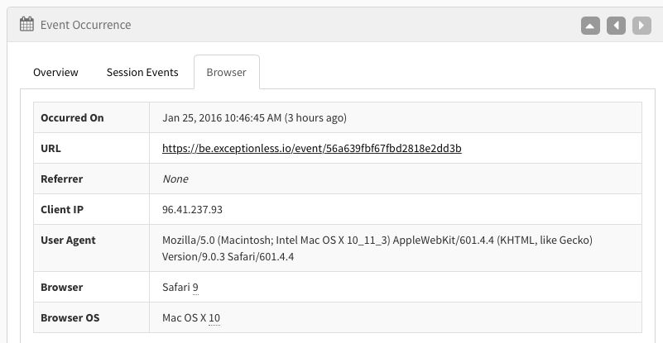Click the up arrow button in header
The width and height of the screenshot is (663, 343).
click(x=589, y=26)
